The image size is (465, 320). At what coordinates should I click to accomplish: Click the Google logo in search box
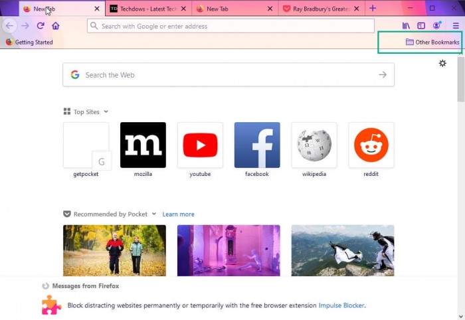pos(75,74)
